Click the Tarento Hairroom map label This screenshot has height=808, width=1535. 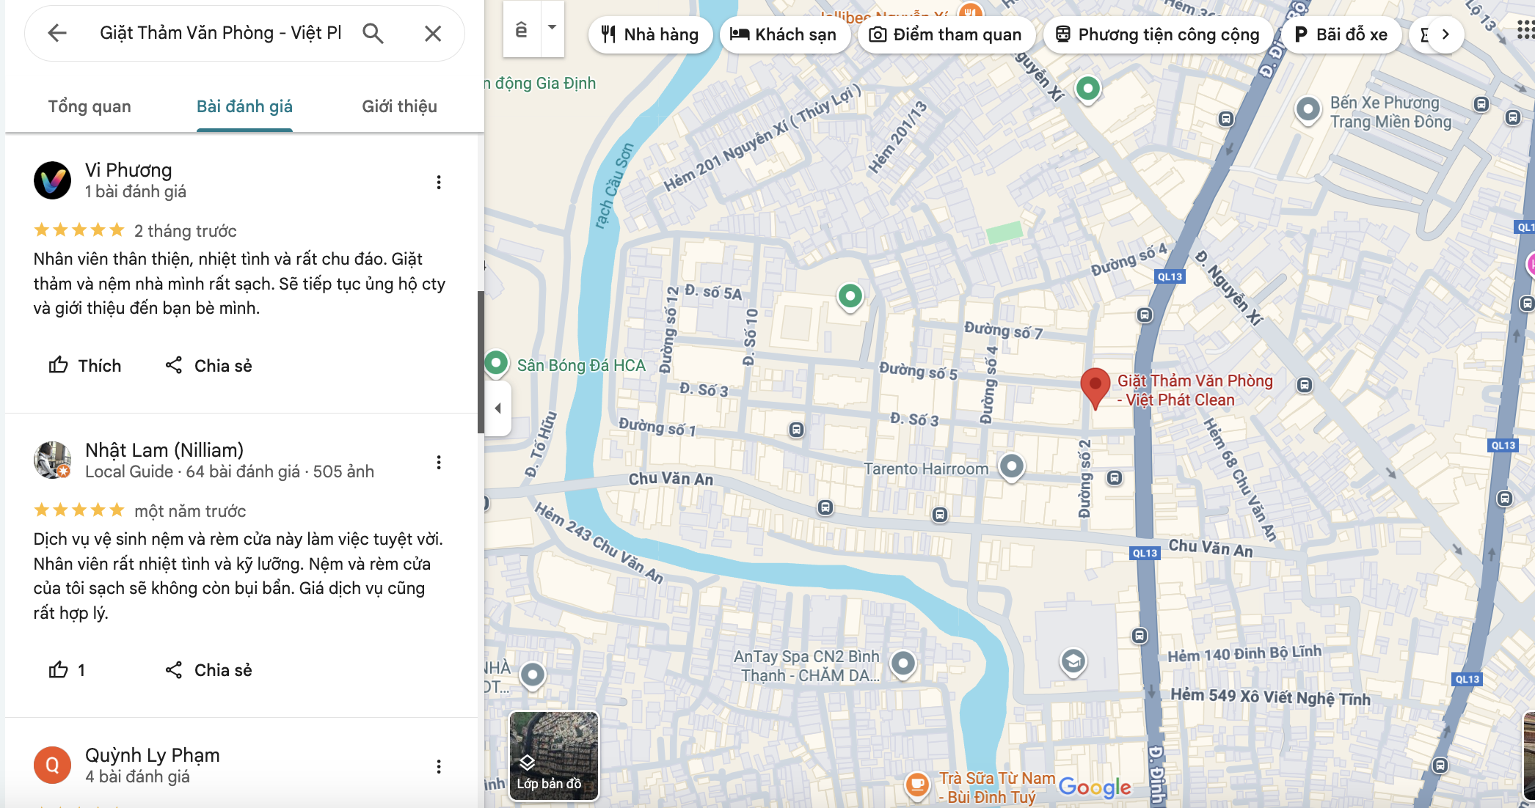click(x=926, y=469)
